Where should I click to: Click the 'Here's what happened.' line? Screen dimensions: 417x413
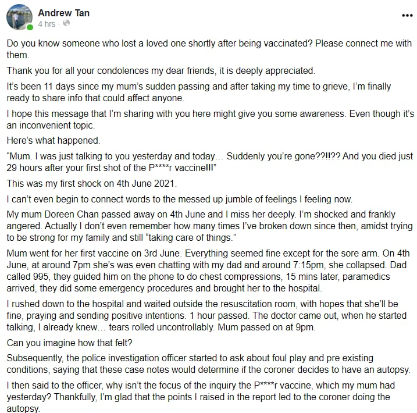[x=54, y=140]
